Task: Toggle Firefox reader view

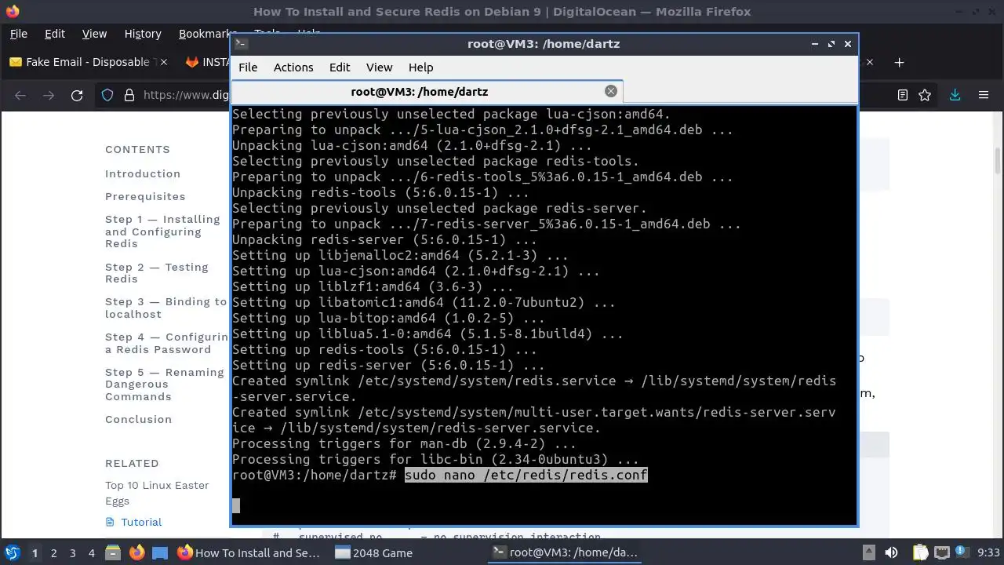Action: 903,95
